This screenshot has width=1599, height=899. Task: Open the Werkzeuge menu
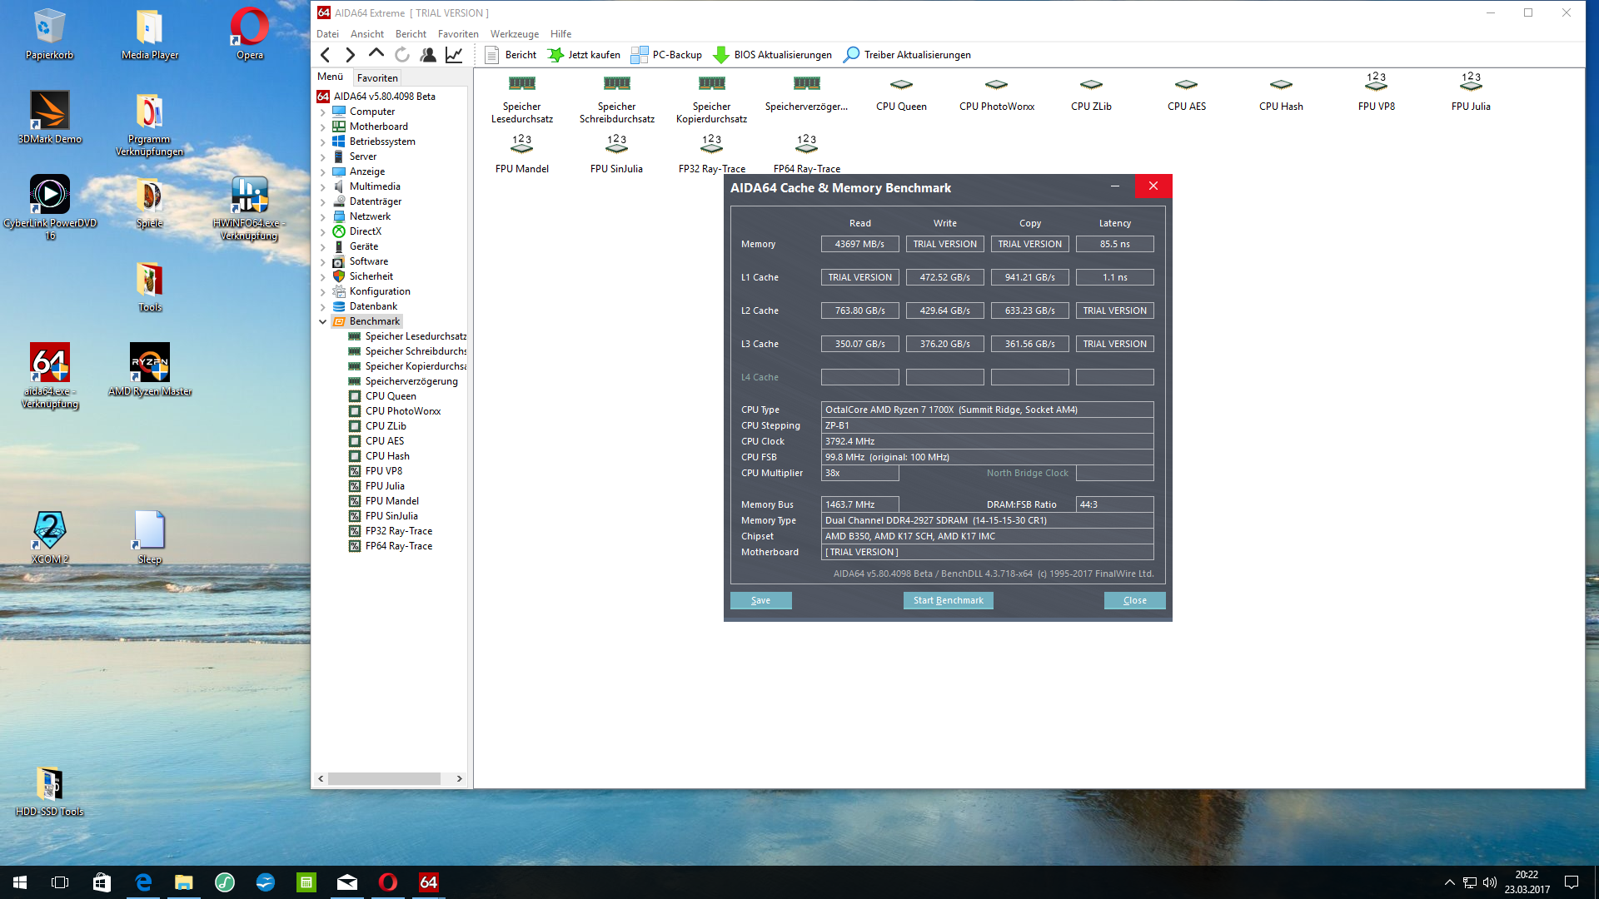[514, 34]
